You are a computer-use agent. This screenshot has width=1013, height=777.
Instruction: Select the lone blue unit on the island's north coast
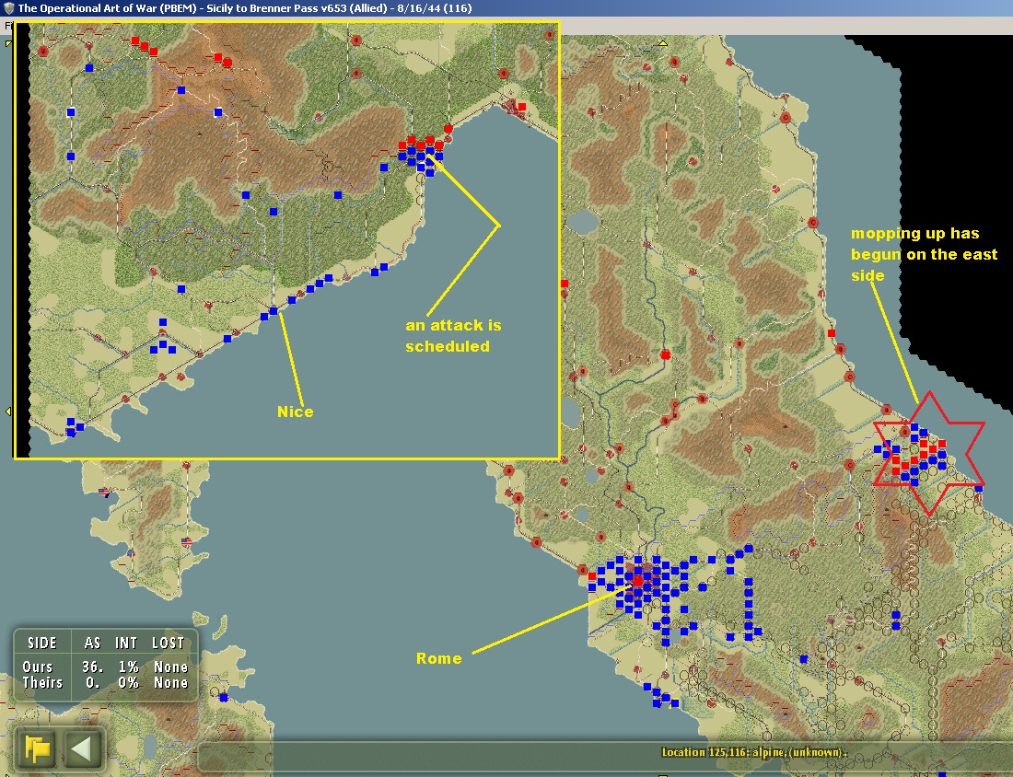tap(224, 698)
